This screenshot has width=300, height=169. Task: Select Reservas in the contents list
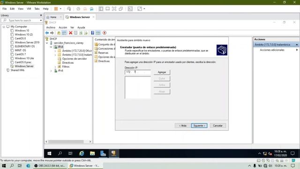pos(103,53)
